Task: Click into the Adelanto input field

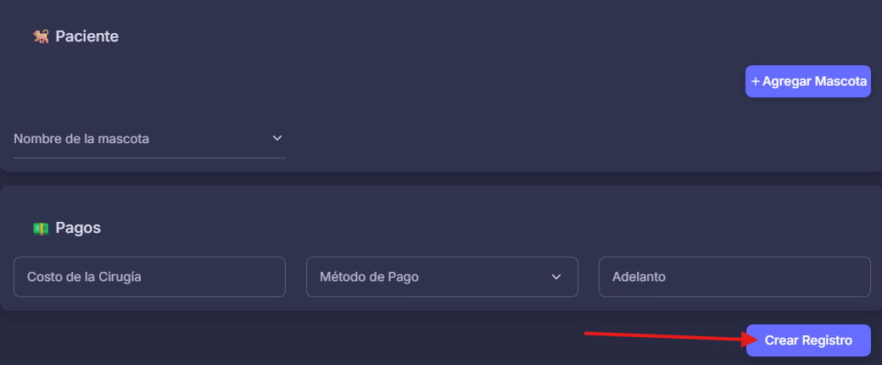Action: (x=734, y=277)
